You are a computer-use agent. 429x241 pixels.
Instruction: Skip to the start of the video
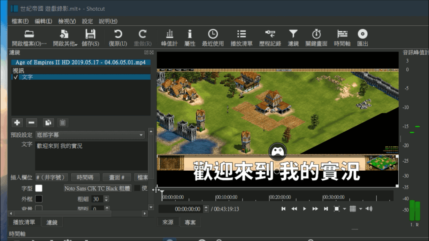[x=283, y=209]
